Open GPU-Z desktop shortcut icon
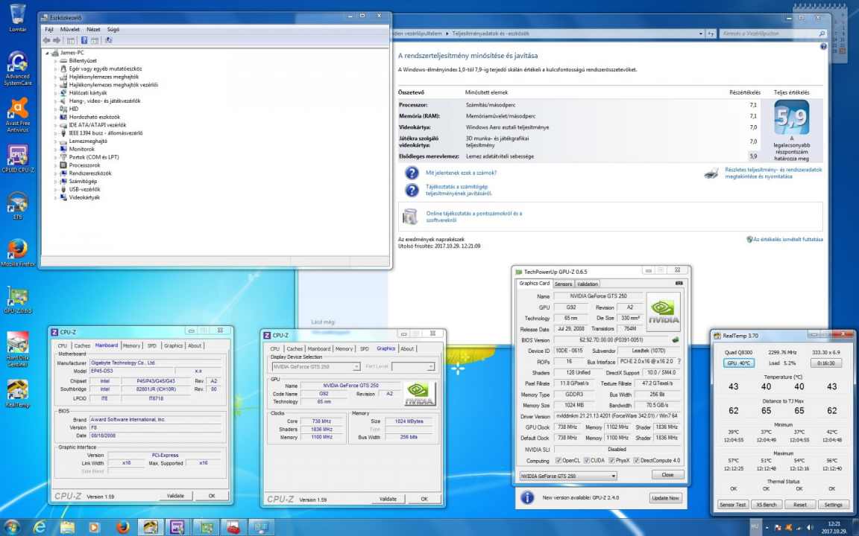This screenshot has width=859, height=536. tap(18, 300)
